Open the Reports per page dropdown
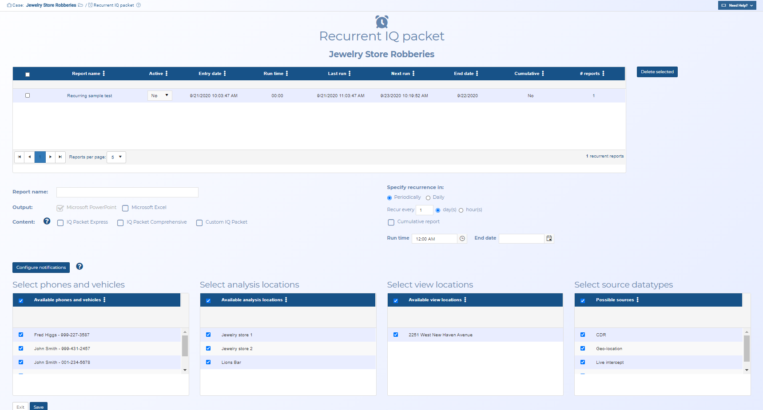This screenshot has height=410, width=763. 116,157
